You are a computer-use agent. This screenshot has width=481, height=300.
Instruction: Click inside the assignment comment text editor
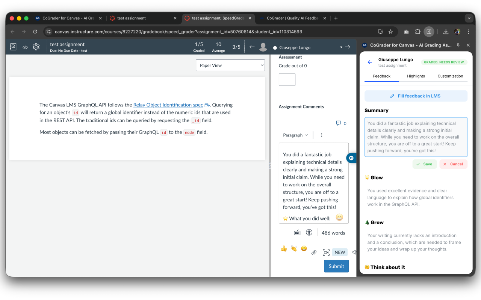tap(314, 183)
